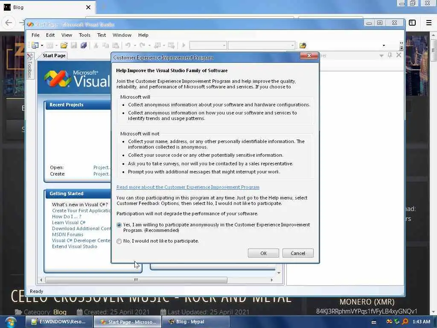Screen dimensions: 437x328
Task: Expand the Redo history dropdown arrow
Action: [149, 45]
